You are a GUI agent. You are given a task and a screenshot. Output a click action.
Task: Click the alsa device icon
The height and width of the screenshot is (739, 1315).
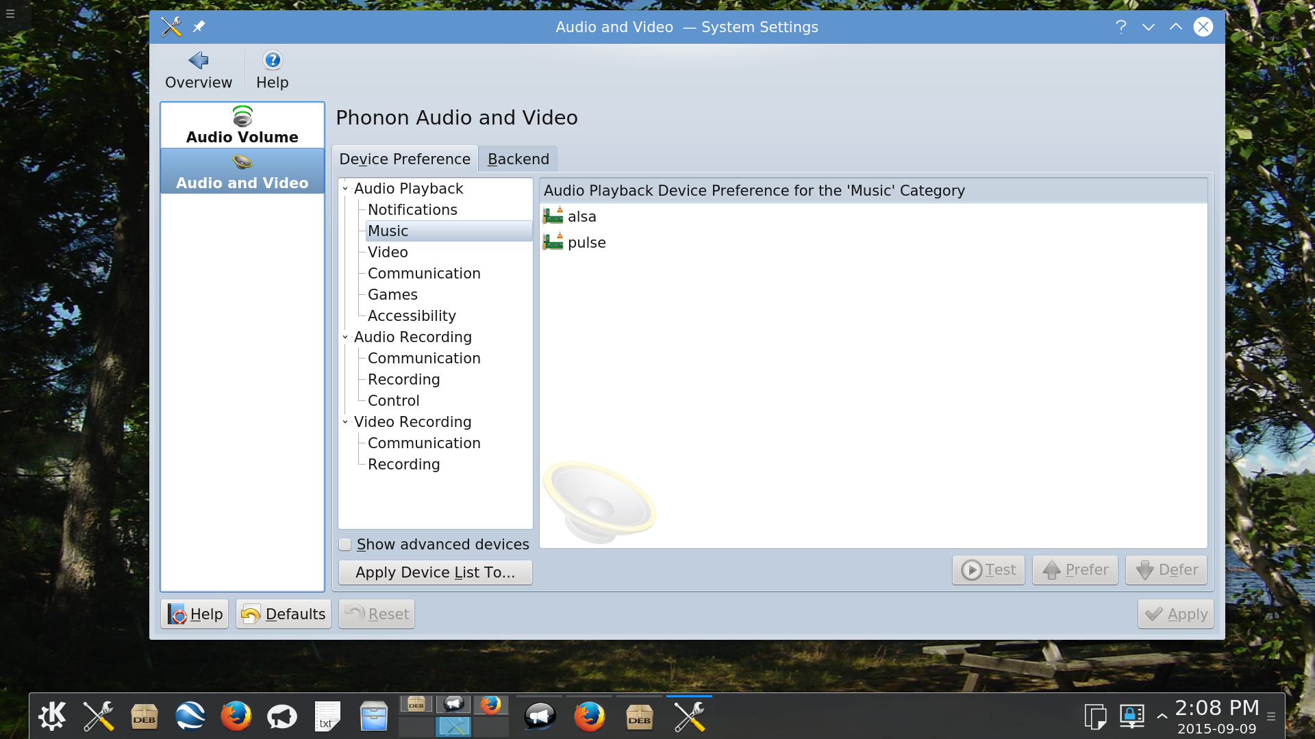[x=553, y=216]
